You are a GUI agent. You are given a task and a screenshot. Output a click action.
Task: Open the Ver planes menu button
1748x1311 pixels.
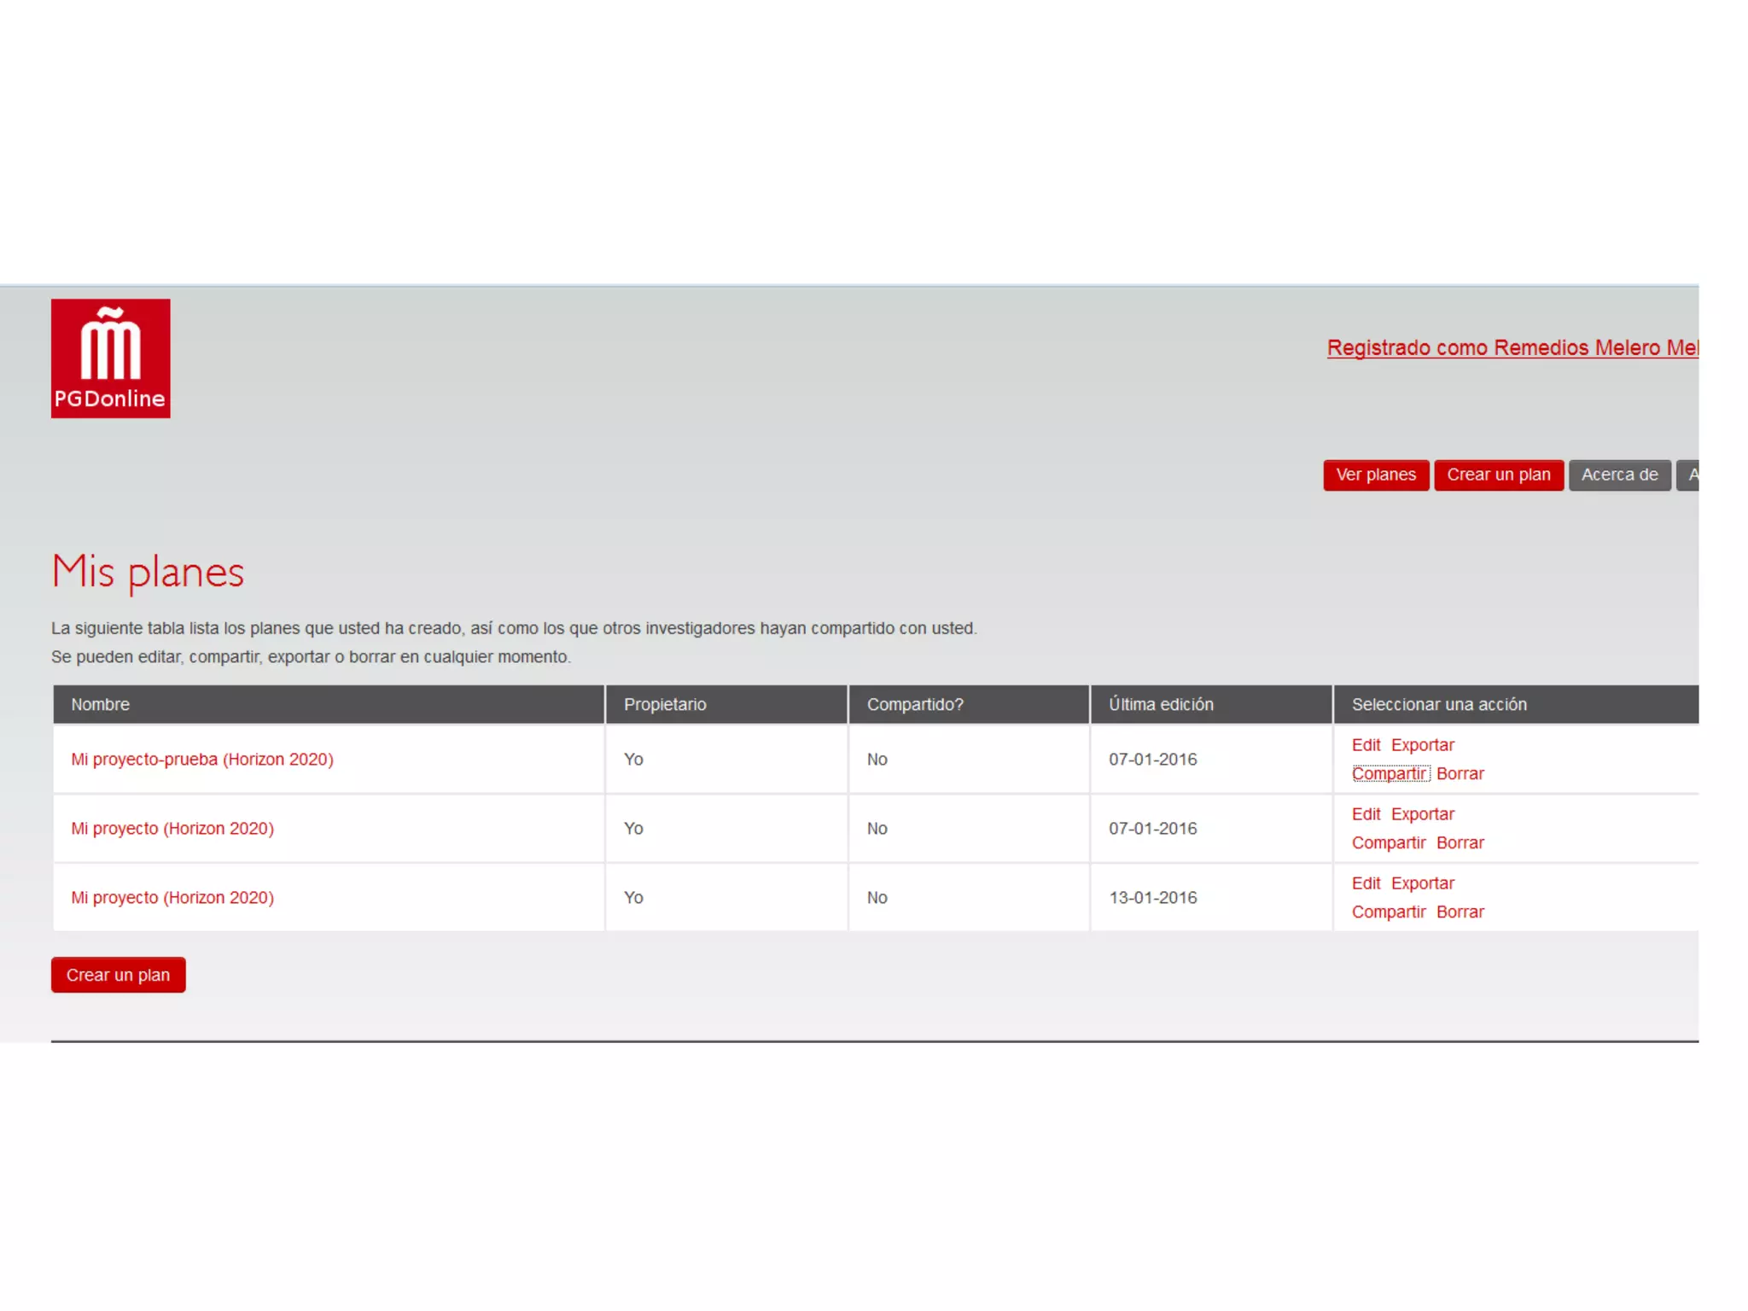point(1375,475)
